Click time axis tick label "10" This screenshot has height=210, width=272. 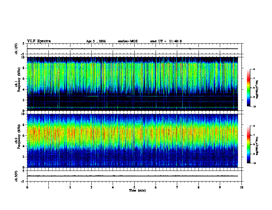pos(241,187)
